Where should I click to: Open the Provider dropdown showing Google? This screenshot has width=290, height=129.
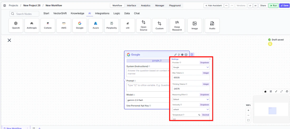click(191, 67)
